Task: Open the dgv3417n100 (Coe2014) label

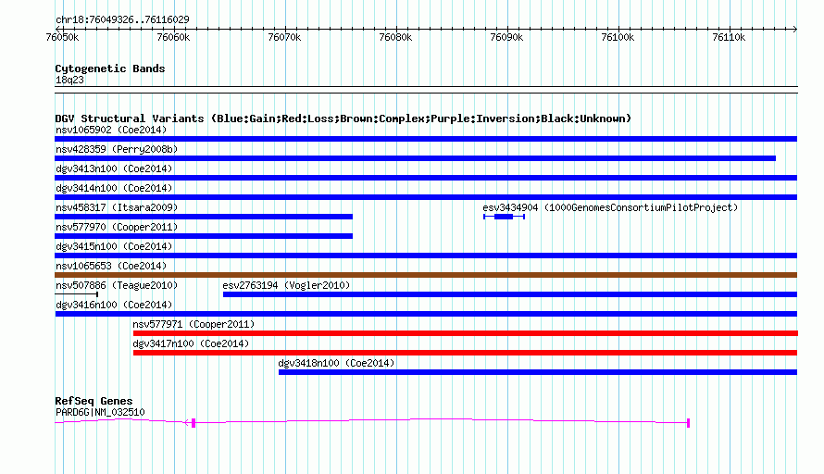Action: tap(191, 343)
